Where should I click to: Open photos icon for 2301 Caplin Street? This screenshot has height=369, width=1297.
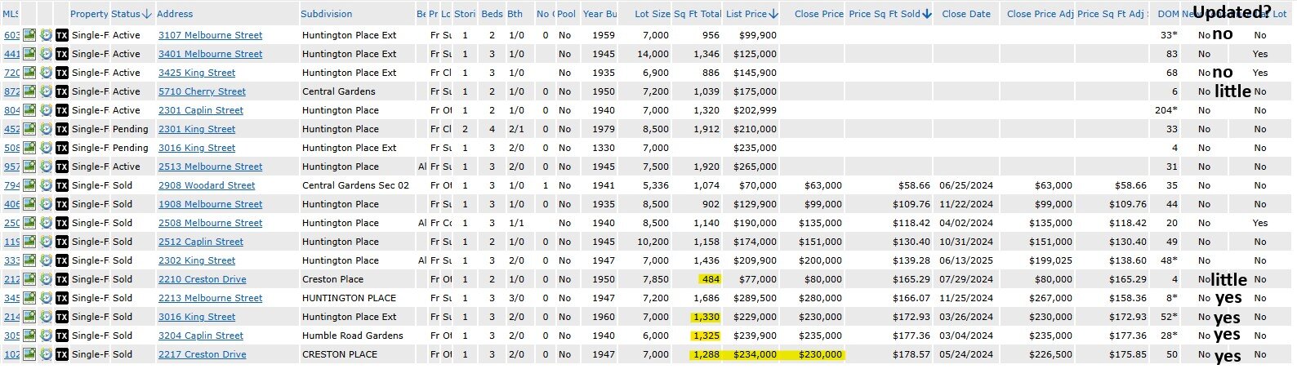coord(29,110)
